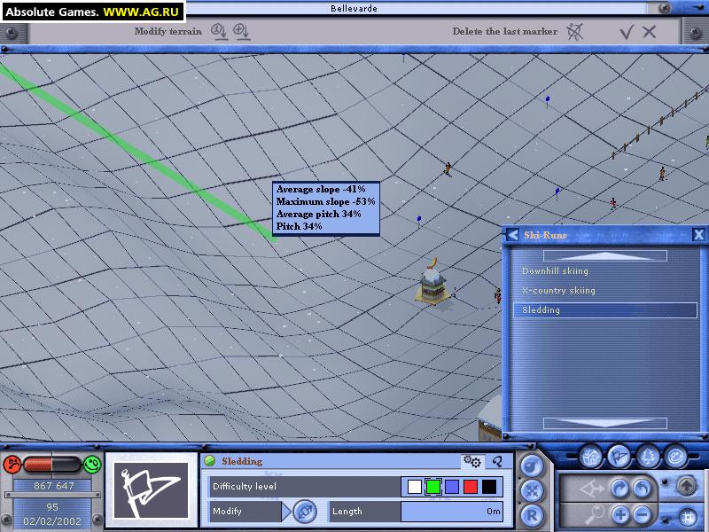
Task: Rotate view counter-clockwise arrow button
Action: tap(642, 489)
